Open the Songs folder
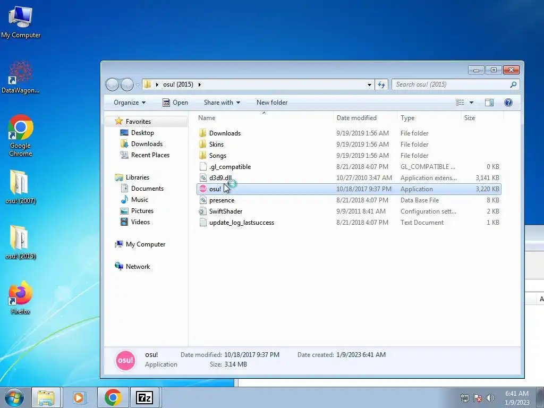This screenshot has width=544, height=408. tap(217, 156)
